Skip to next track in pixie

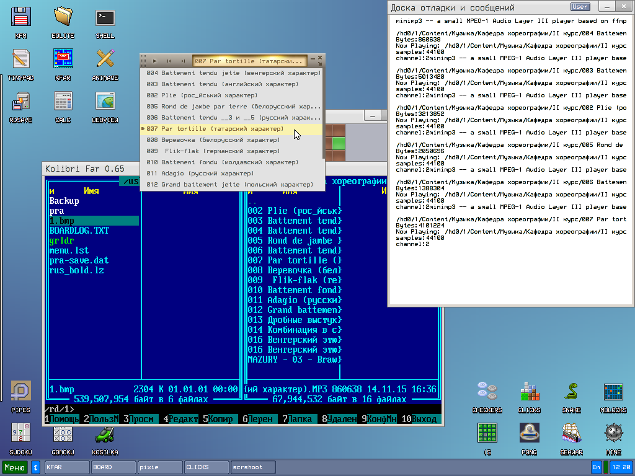click(x=182, y=61)
